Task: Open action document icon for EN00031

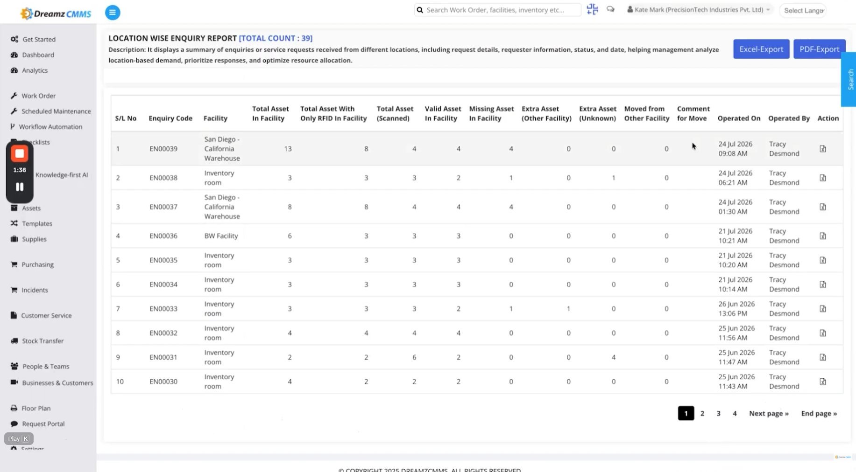Action: pos(822,357)
